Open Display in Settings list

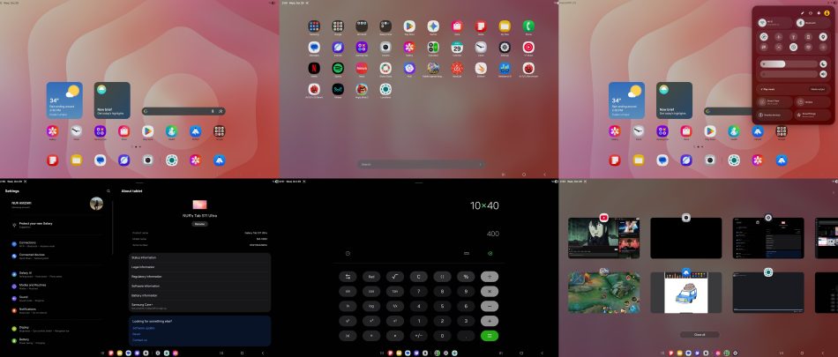(56, 328)
